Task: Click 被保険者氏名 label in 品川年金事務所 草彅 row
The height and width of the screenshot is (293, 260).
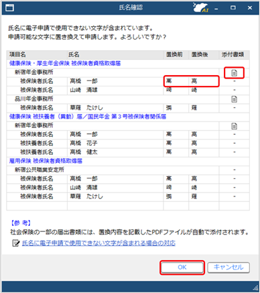Action: [37, 108]
